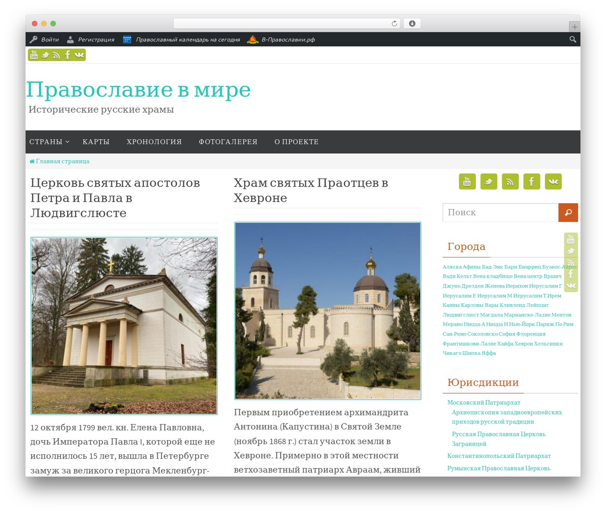Click the home icon in breadcrumb
Screen dimensions: 606x513
click(x=32, y=161)
